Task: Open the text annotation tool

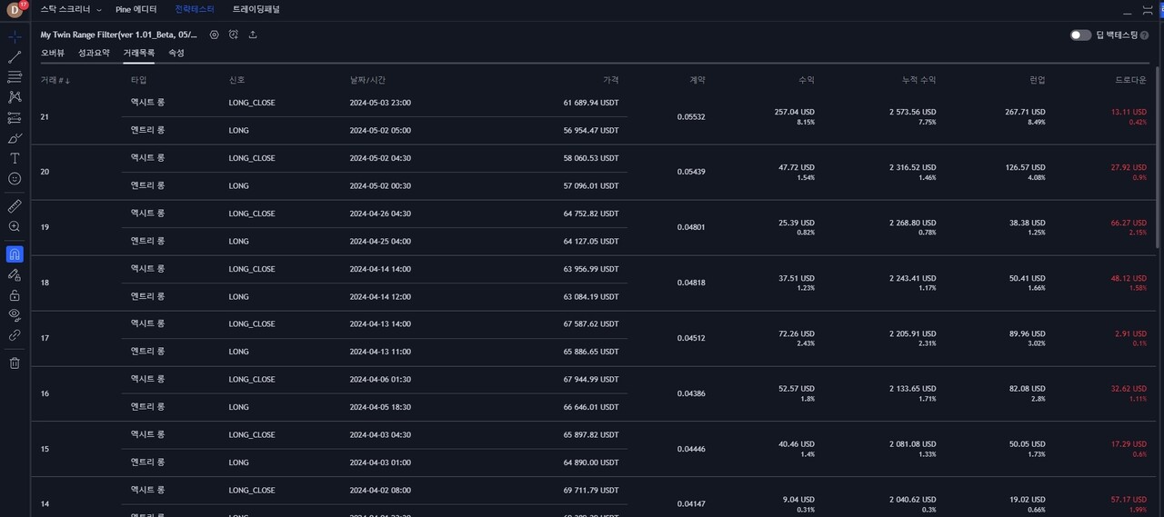Action: pos(15,158)
